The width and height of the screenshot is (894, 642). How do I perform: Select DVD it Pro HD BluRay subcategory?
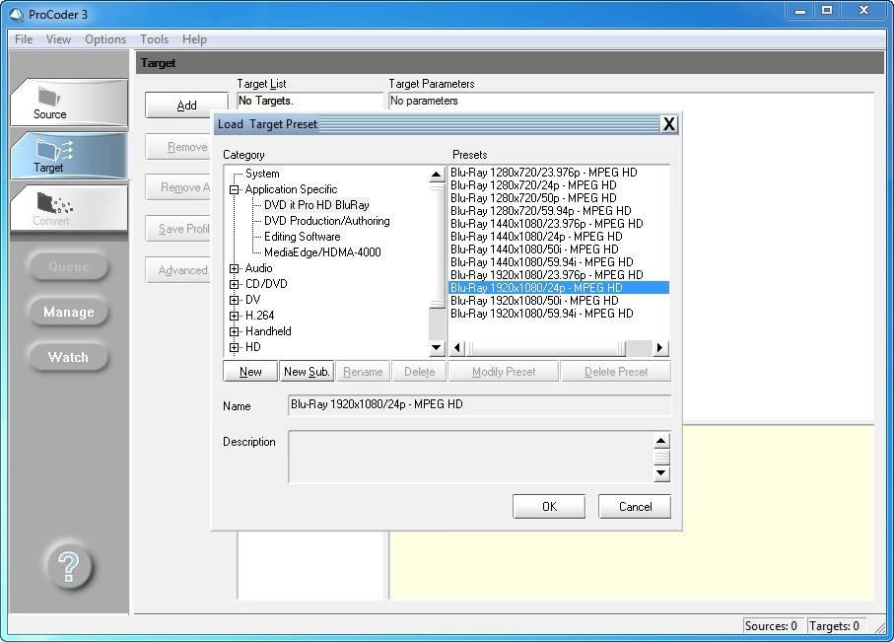click(316, 205)
